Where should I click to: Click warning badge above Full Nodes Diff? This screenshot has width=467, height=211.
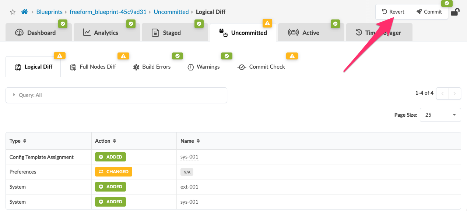[x=123, y=56]
